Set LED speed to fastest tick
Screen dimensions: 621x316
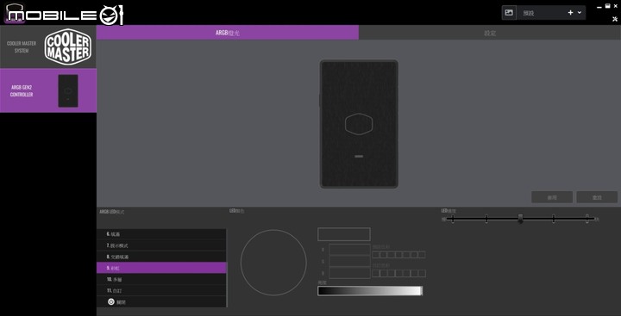[x=587, y=219]
